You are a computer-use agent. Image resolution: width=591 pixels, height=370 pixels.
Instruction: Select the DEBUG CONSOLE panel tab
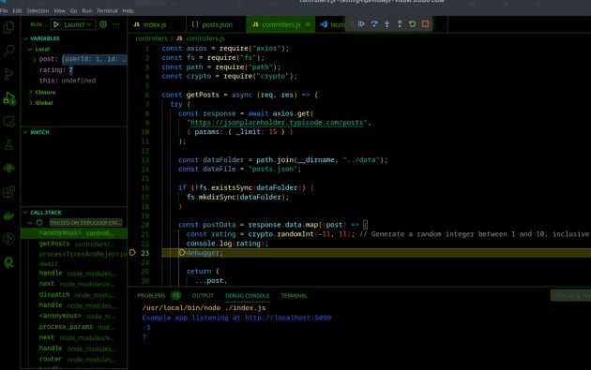(x=248, y=296)
